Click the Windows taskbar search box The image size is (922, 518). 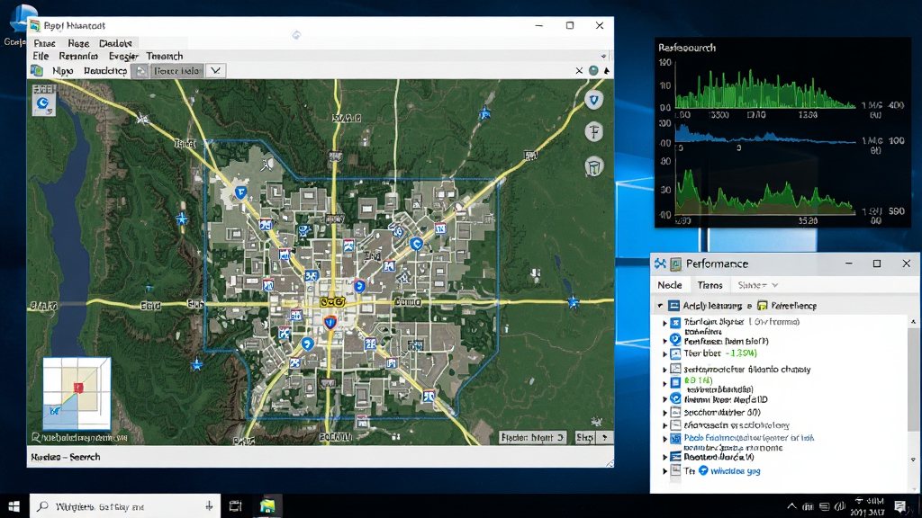tap(125, 505)
